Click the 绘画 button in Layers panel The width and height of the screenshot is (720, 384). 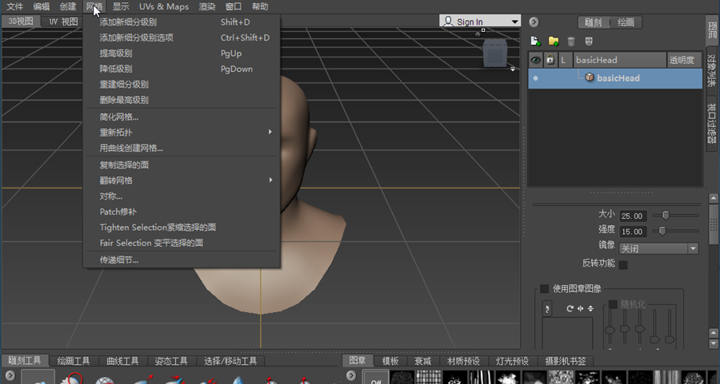tap(626, 22)
